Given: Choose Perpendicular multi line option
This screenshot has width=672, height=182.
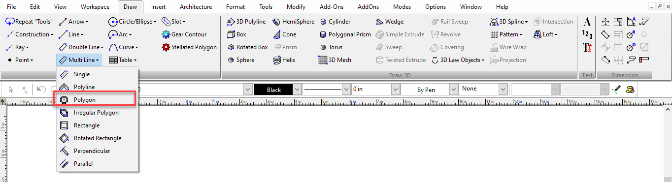Looking at the screenshot, I should 98,151.
